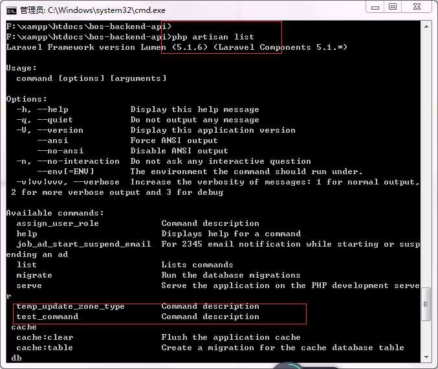Screen dimensions: 438x369
Task: Click the 'cache' group heading
Action: [x=24, y=327]
